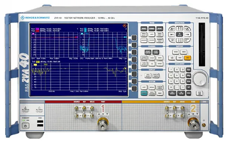226x142 pixels.
Task: Click the OK ENTER key in DATA ENTRY
Action: coord(181,93)
